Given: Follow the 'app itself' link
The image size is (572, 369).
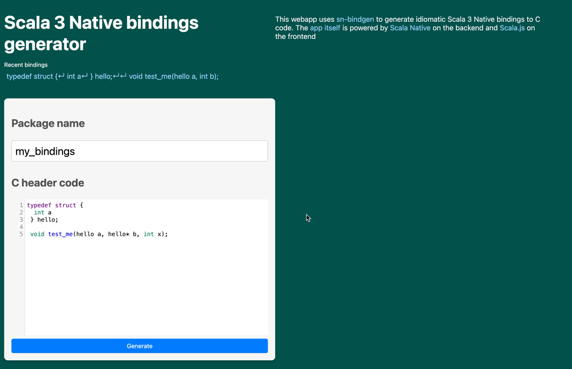Looking at the screenshot, I should coord(325,28).
